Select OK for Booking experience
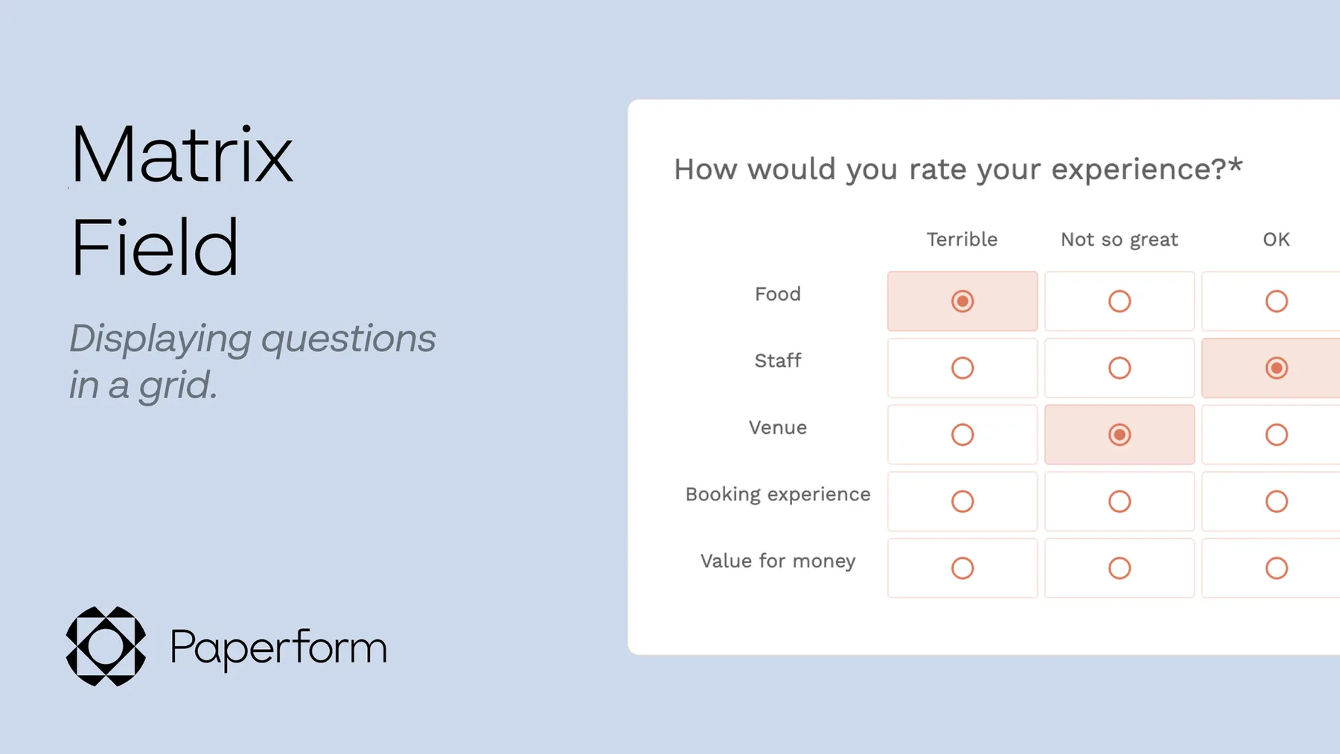Screen dimensions: 1340x754 (x=1276, y=502)
